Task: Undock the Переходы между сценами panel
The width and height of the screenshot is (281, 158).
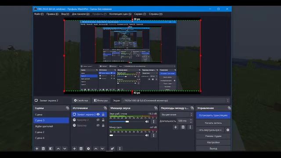Action: click(192, 108)
